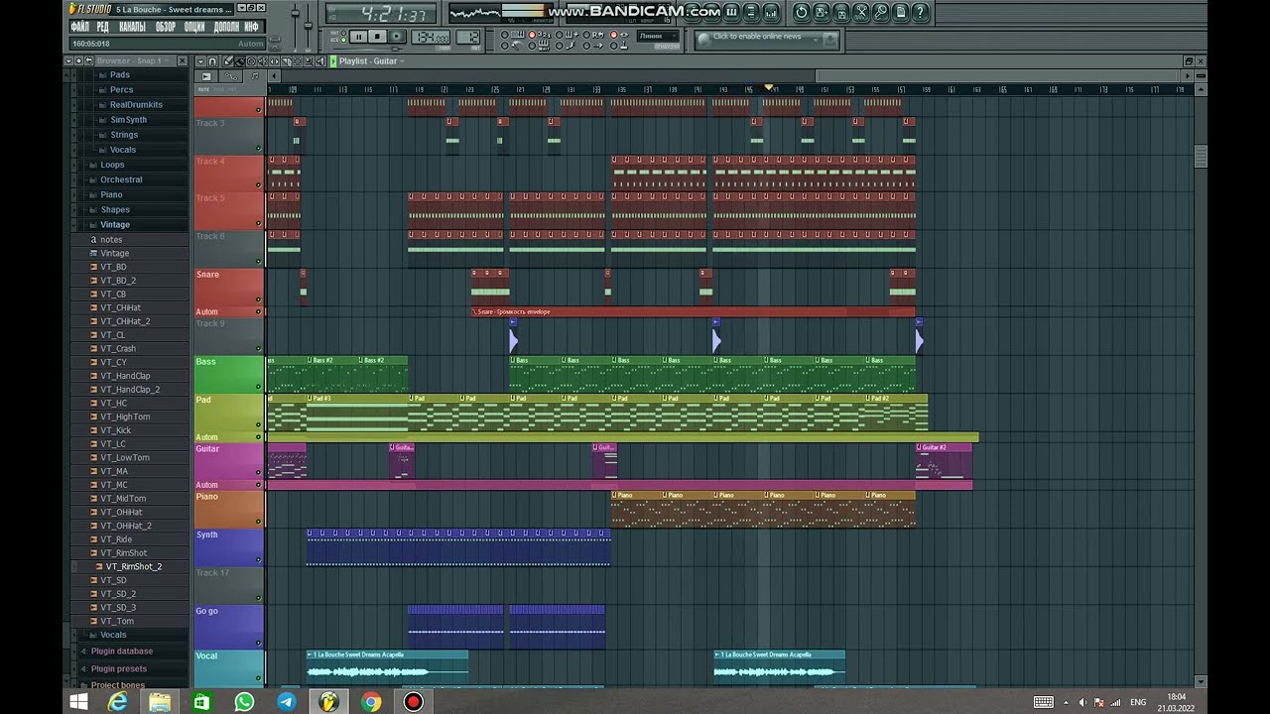Open WhatsApp from the taskbar
Viewport: 1270px width, 714px height.
tap(244, 702)
